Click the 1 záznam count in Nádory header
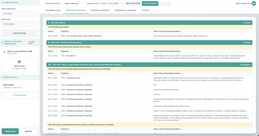This screenshot has height=136, width=259. coord(247,23)
